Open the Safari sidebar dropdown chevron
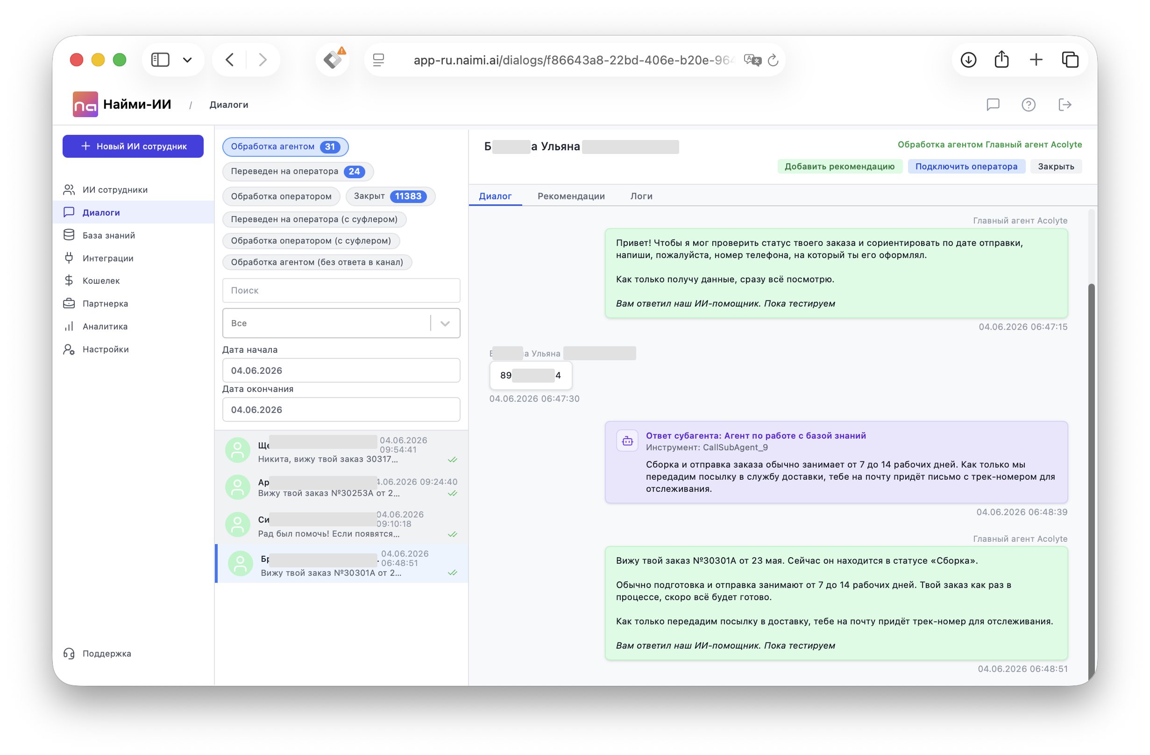 pyautogui.click(x=187, y=60)
